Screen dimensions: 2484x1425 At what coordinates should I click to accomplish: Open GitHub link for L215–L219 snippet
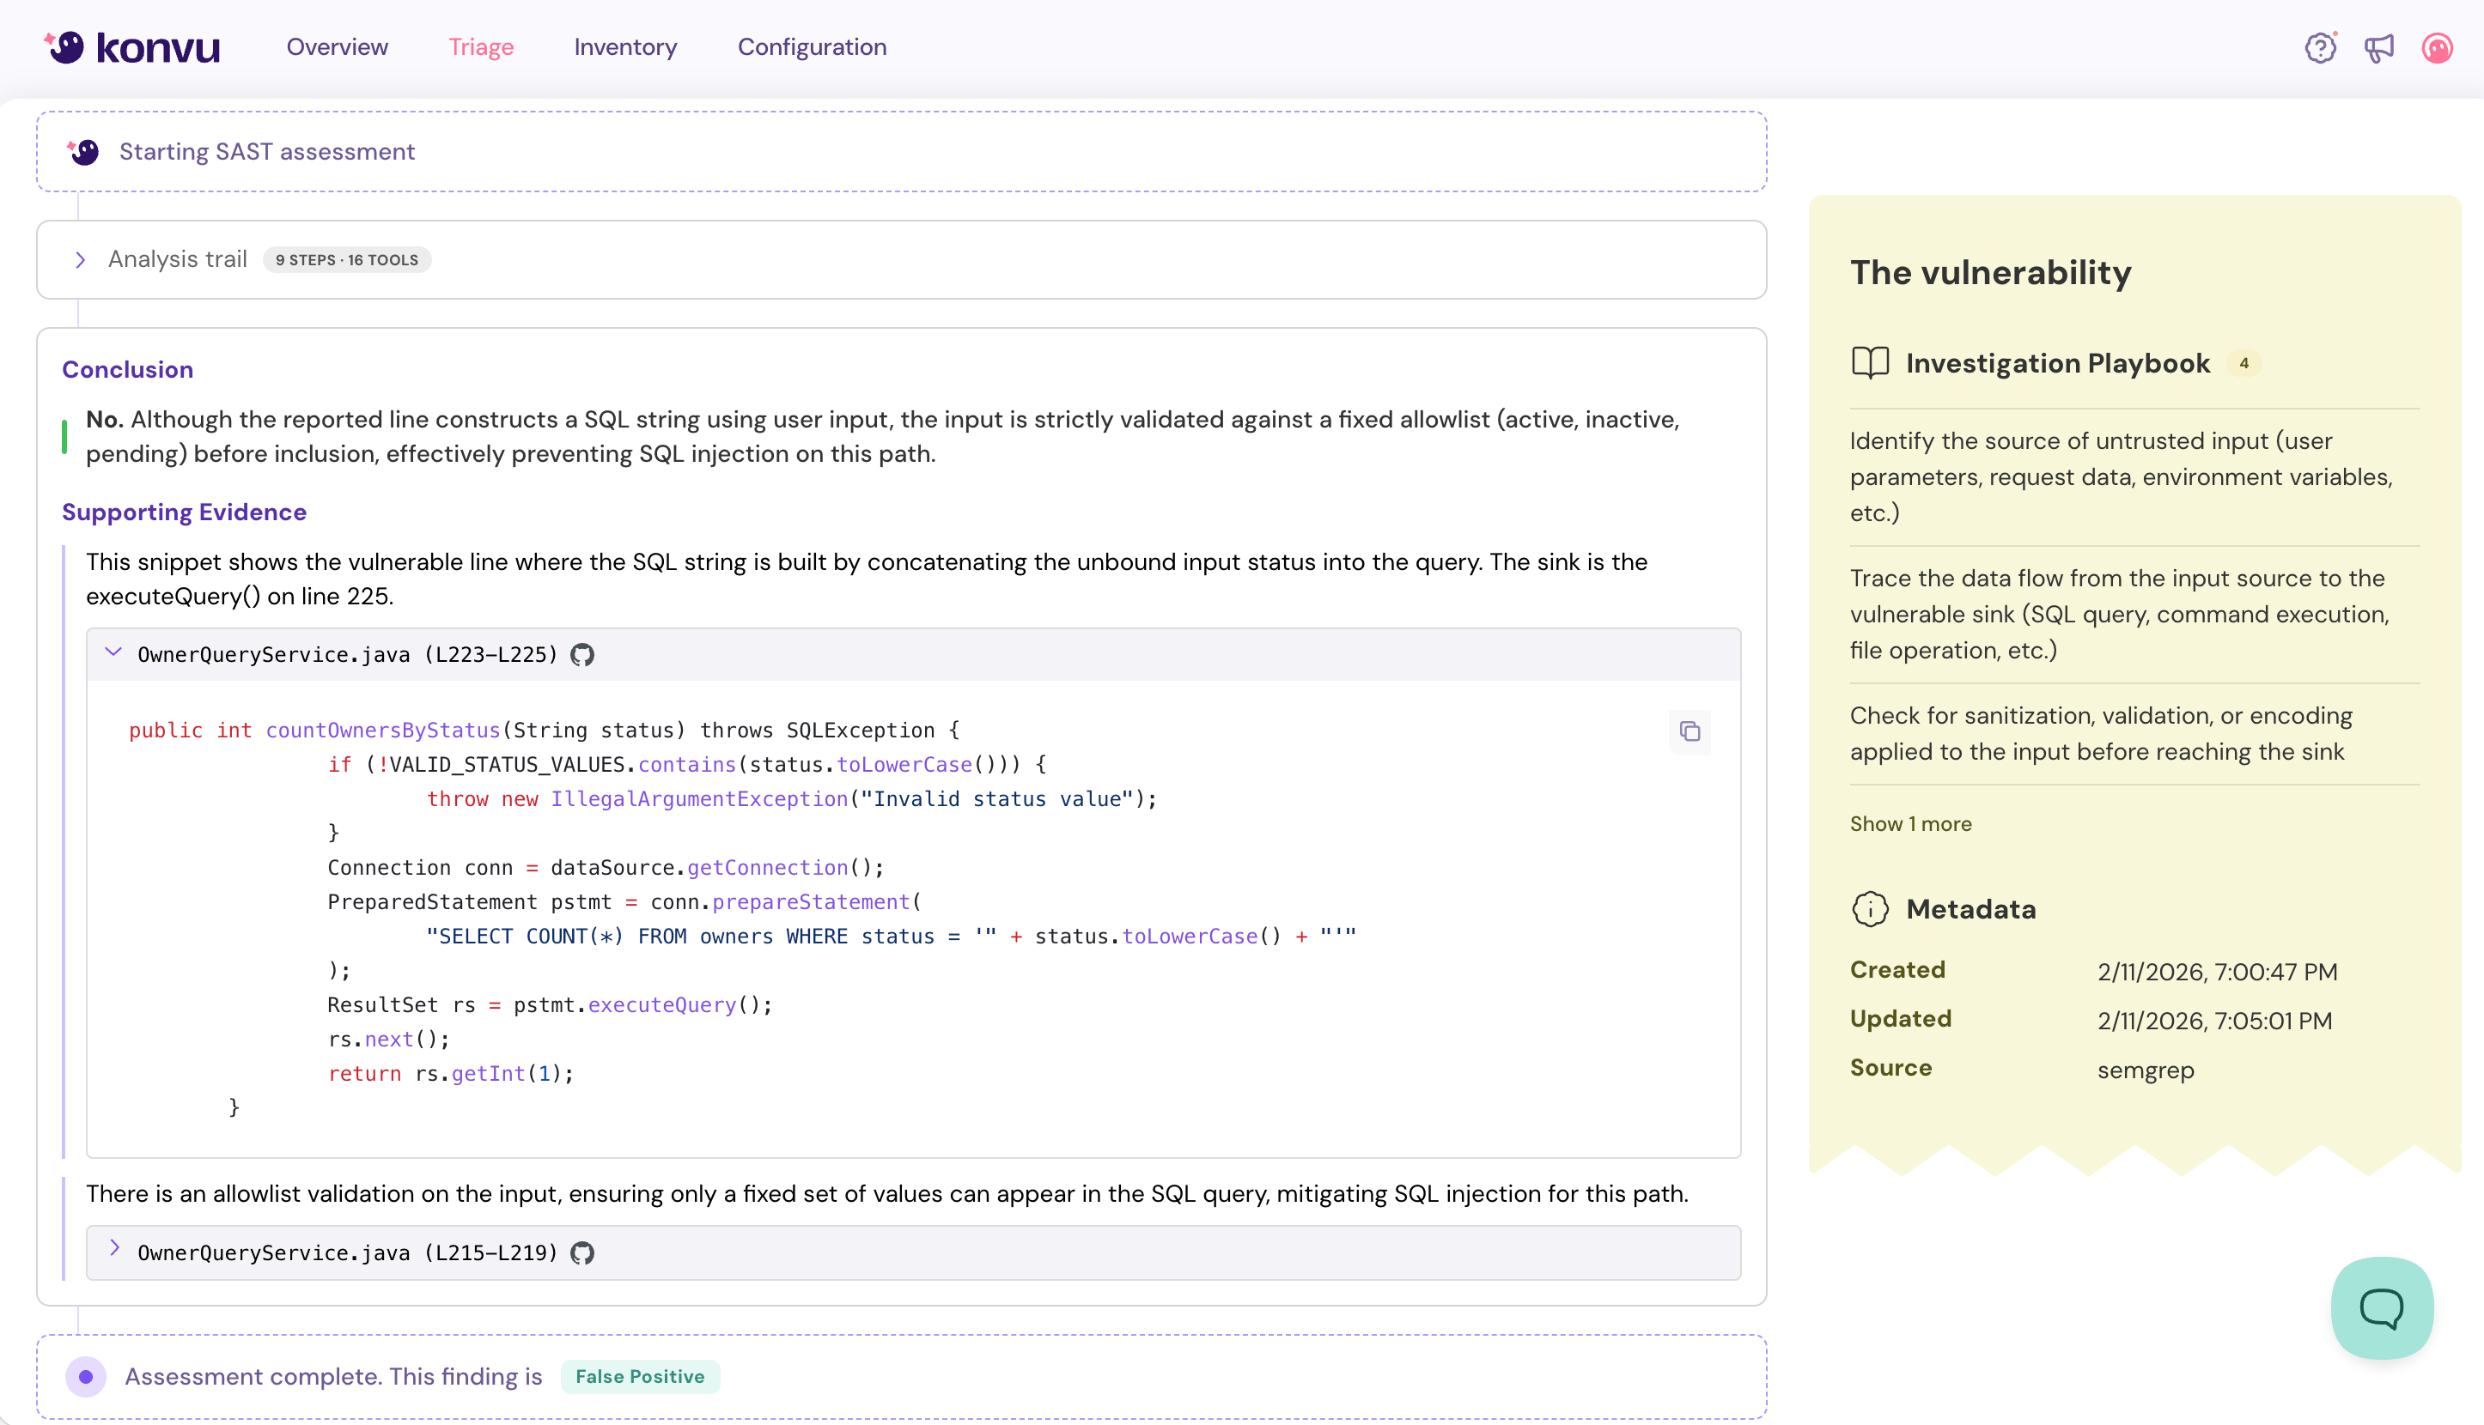click(582, 1252)
